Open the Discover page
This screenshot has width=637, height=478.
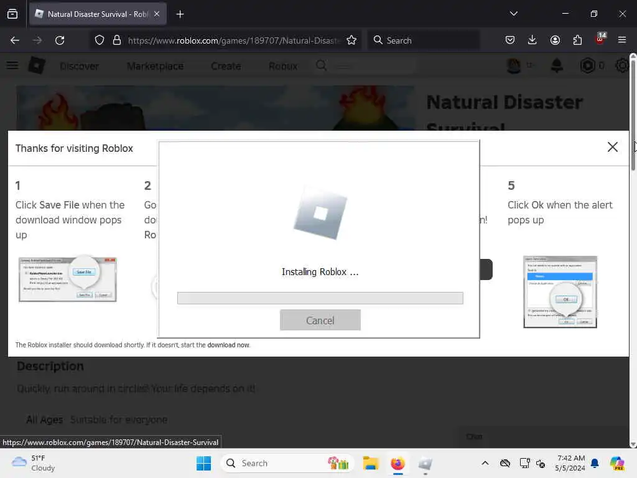click(79, 66)
